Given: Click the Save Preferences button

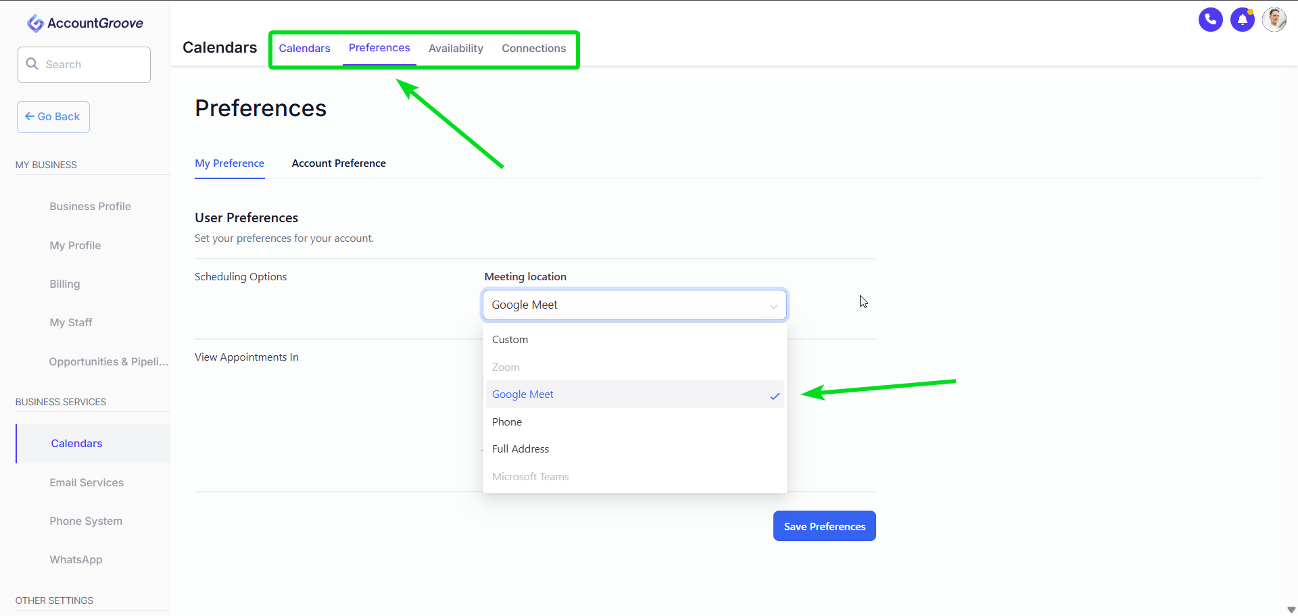Looking at the screenshot, I should pos(825,526).
